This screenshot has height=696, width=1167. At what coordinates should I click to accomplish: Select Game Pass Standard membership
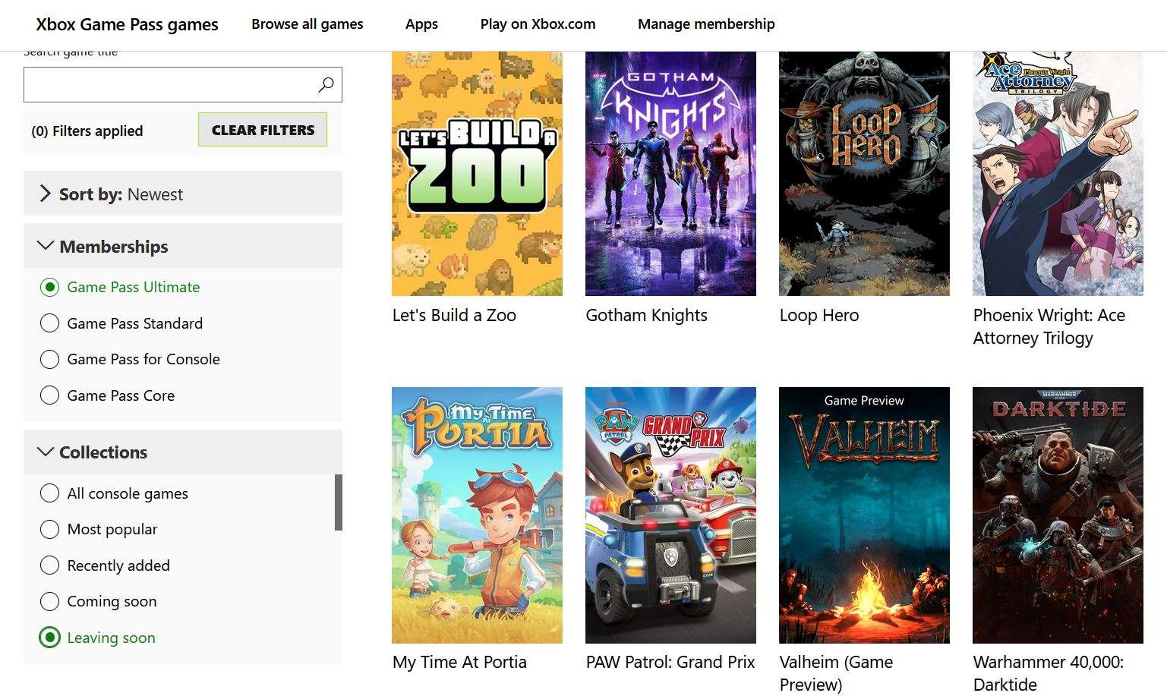point(49,323)
